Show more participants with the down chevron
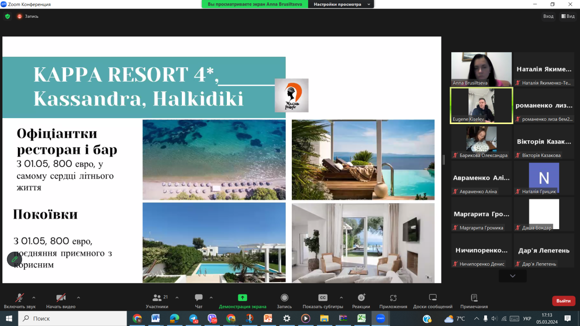Image resolution: width=580 pixels, height=326 pixels. [x=513, y=276]
